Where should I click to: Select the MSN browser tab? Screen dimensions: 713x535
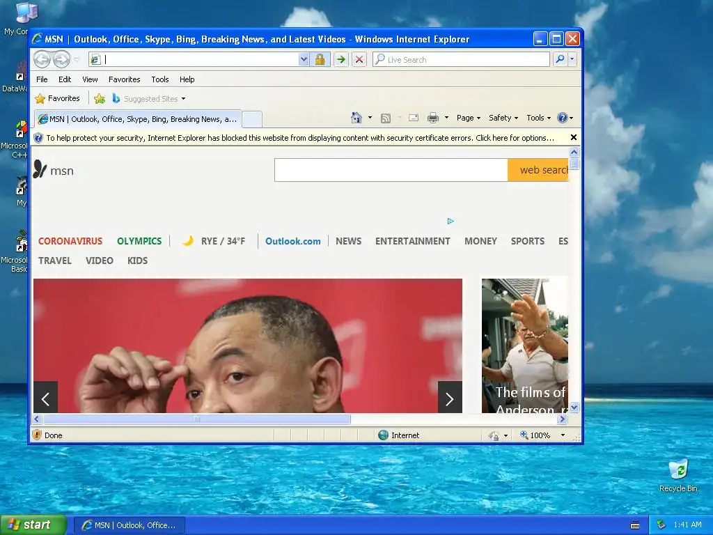138,119
